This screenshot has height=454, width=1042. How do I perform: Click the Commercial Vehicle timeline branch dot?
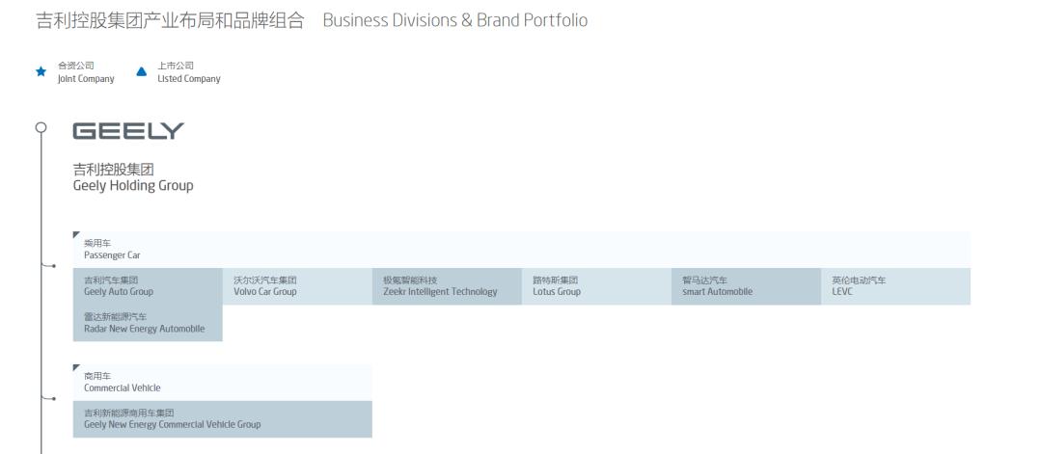pyautogui.click(x=53, y=398)
